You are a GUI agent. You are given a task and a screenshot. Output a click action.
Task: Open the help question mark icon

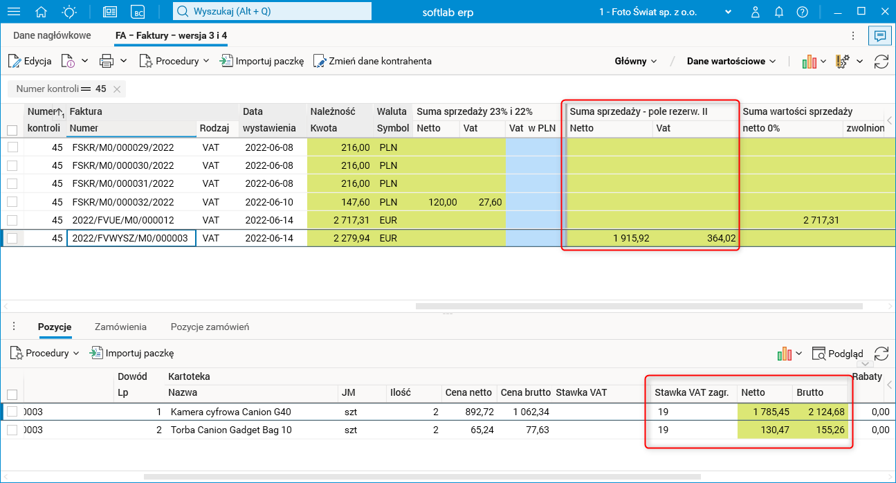point(802,12)
